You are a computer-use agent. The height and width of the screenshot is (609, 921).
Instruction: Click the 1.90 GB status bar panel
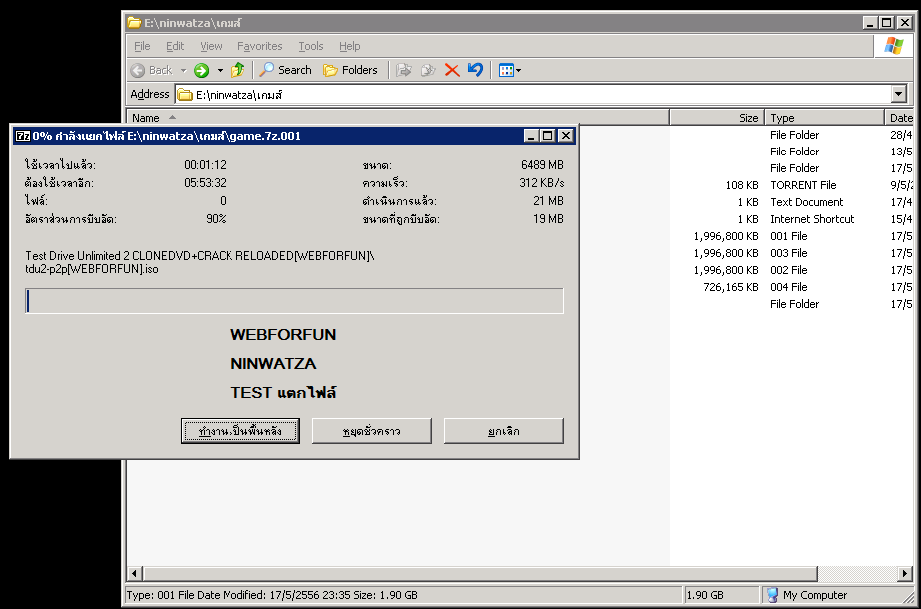(721, 595)
